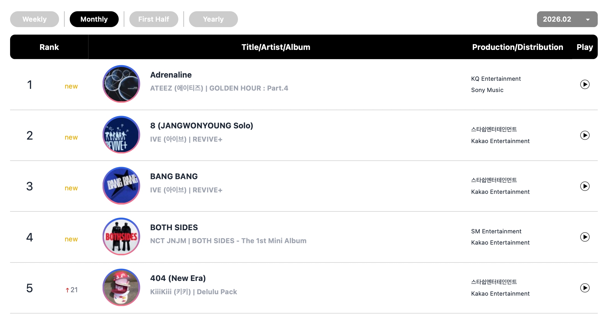
Task: Open the Delulu Pack album cover
Action: pyautogui.click(x=121, y=287)
